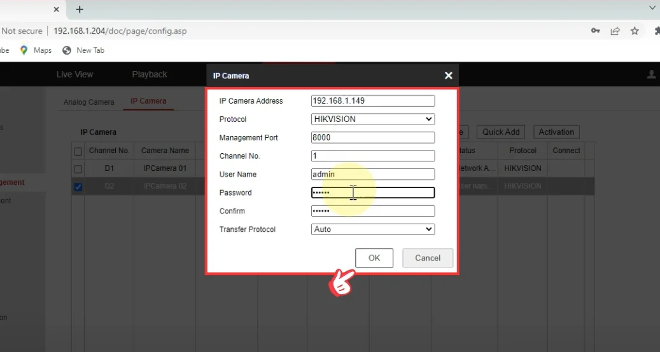
Task: Click the share page icon in address bar
Action: (615, 30)
